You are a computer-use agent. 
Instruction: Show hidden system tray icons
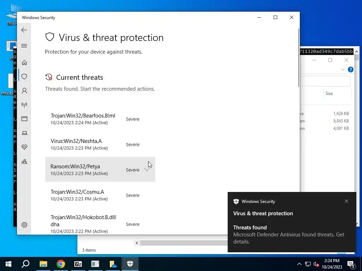click(x=299, y=264)
